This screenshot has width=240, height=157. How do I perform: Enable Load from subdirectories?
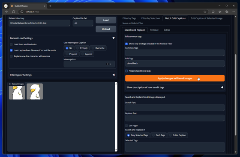11,44
